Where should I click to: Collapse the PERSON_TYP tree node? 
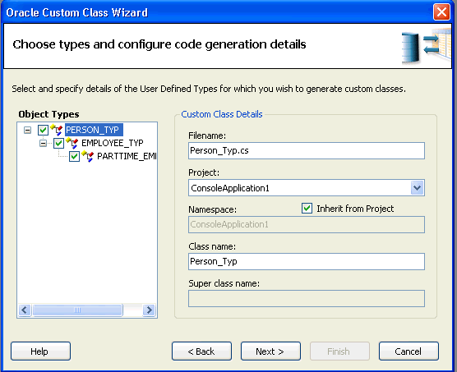[x=27, y=130]
